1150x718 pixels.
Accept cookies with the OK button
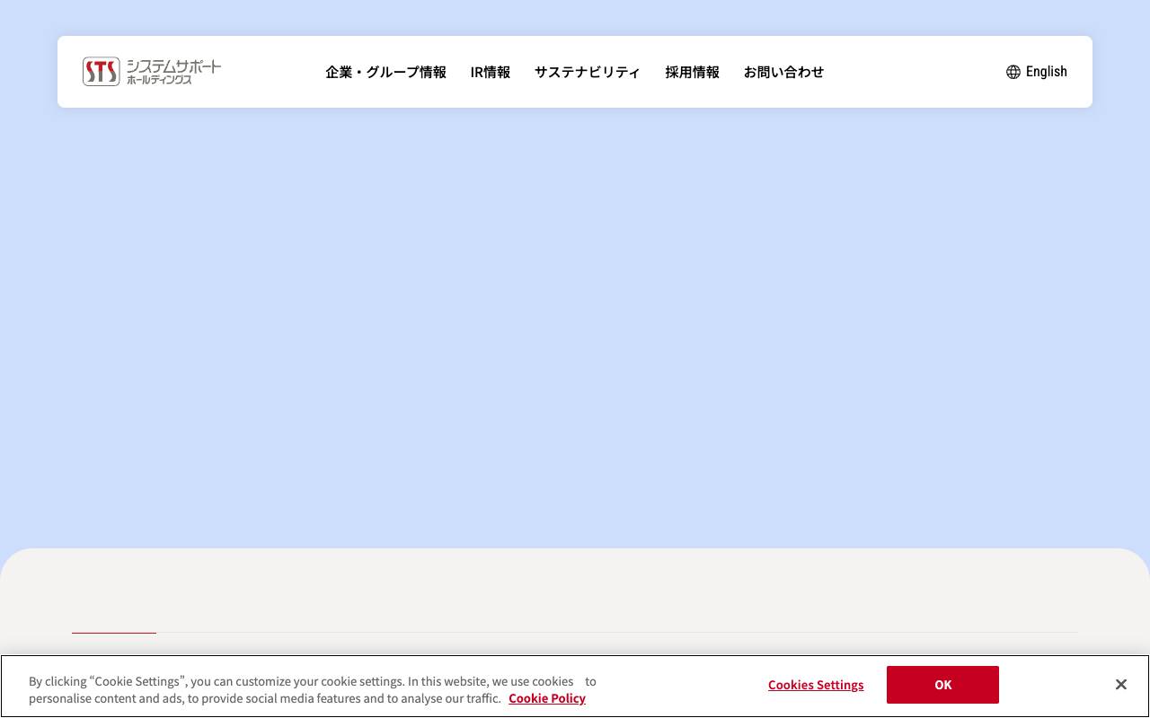pos(942,685)
